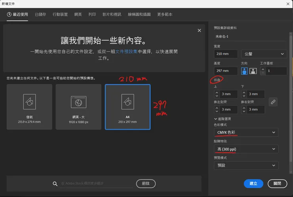Image resolution: width=293 pixels, height=197 pixels.
Task: Collapse the 進階選項 section
Action: [223, 119]
